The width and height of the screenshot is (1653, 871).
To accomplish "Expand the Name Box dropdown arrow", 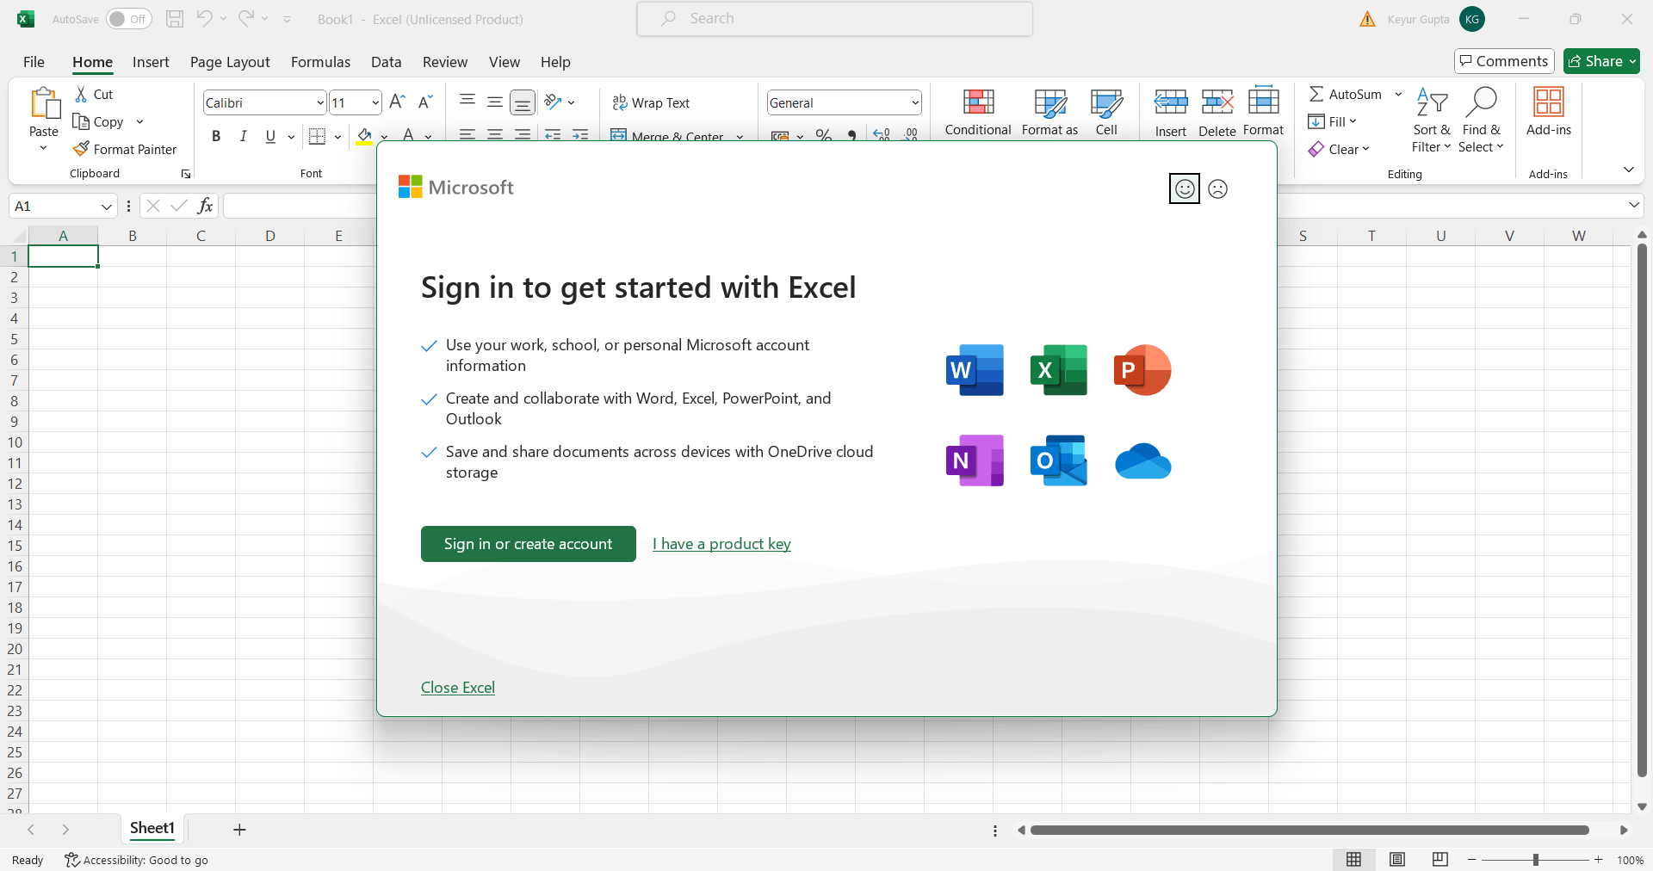I will point(106,207).
